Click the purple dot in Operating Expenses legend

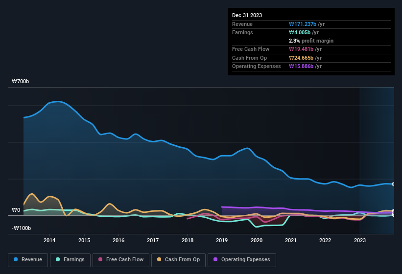(215, 259)
